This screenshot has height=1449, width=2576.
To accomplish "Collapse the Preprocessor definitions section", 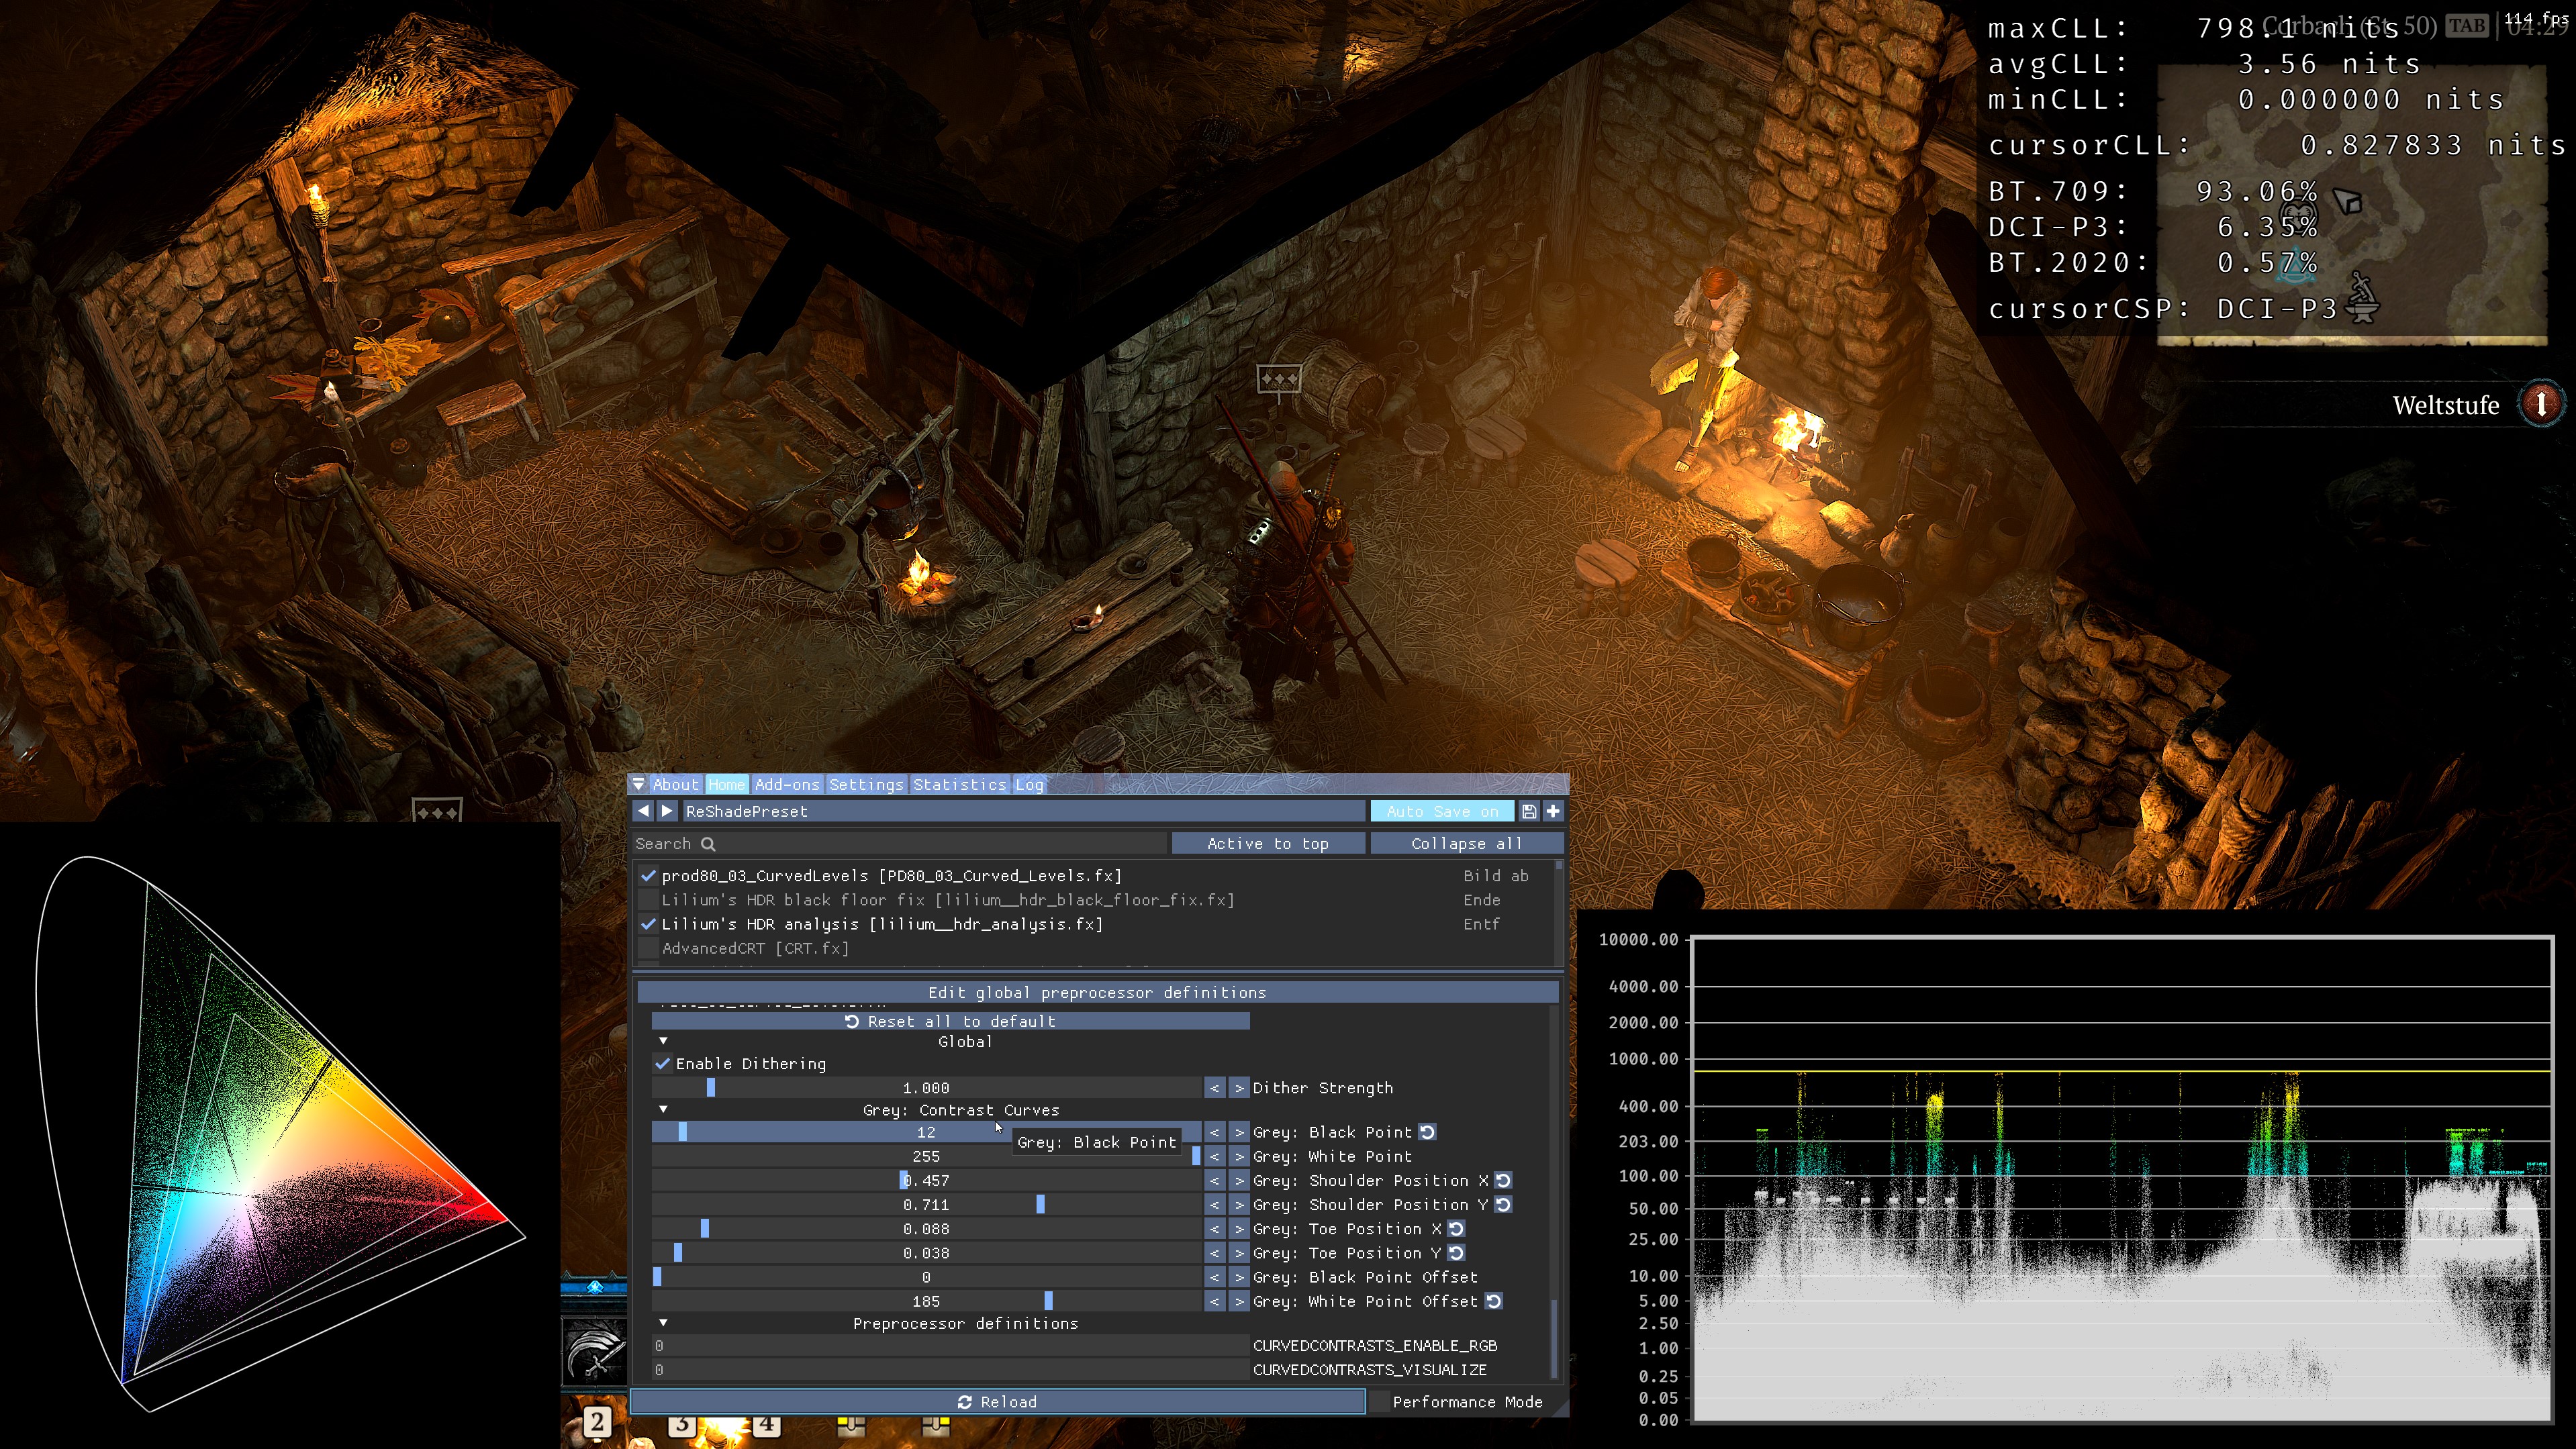I will coord(663,1323).
